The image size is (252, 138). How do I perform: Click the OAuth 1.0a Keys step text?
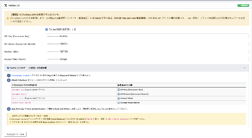(x=19, y=80)
